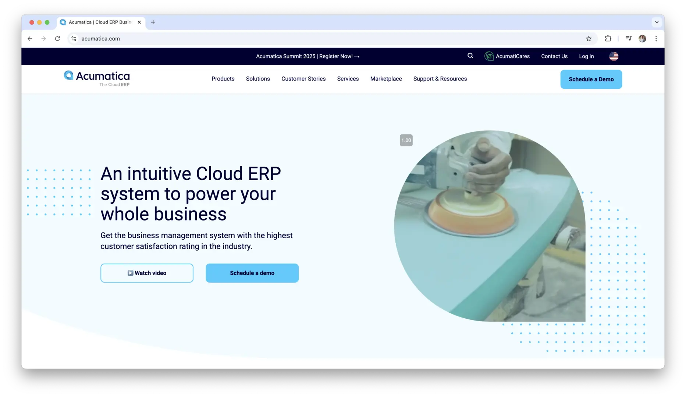Change region using the US flag icon

click(x=614, y=56)
